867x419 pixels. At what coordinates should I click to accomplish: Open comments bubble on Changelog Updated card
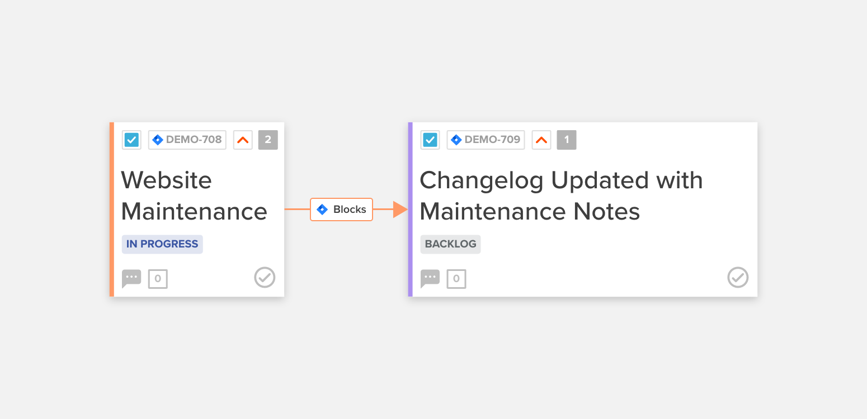click(x=430, y=278)
